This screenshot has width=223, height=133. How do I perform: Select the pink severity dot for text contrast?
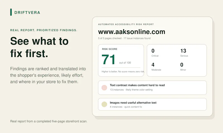(x=104, y=88)
